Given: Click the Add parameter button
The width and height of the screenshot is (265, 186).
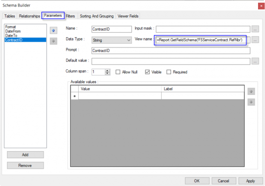Looking at the screenshot, I should [26, 155].
